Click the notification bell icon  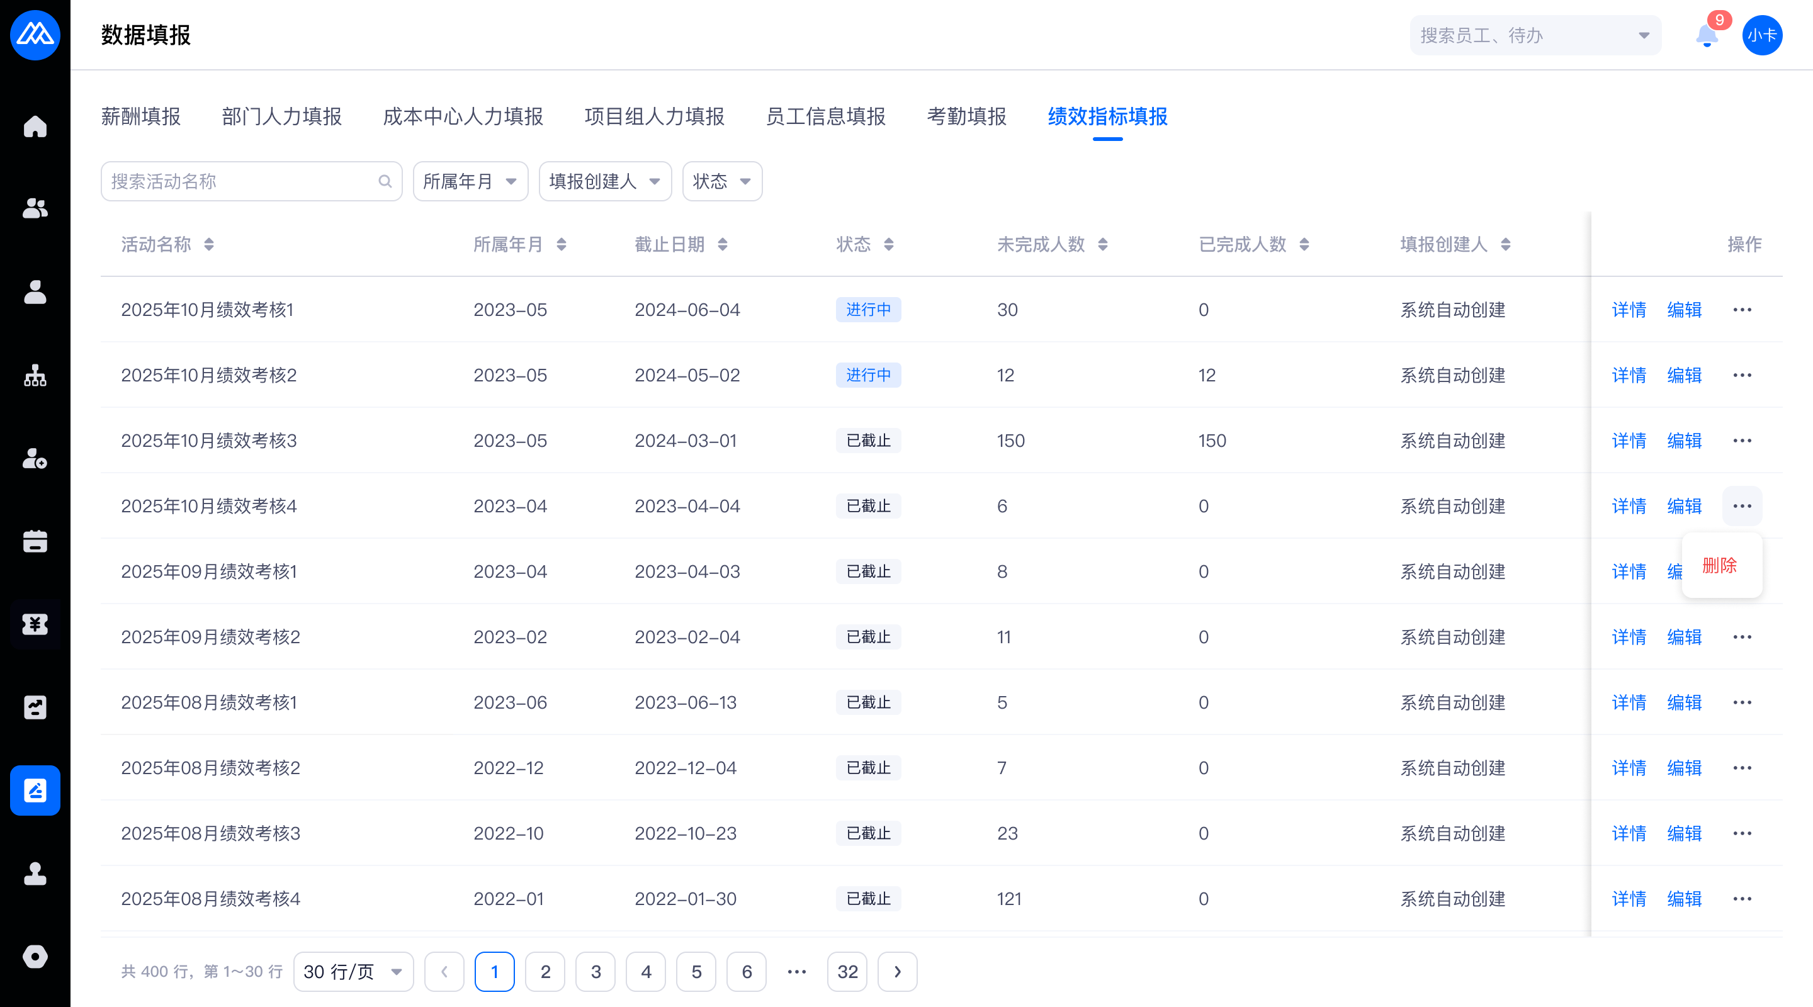[1706, 35]
